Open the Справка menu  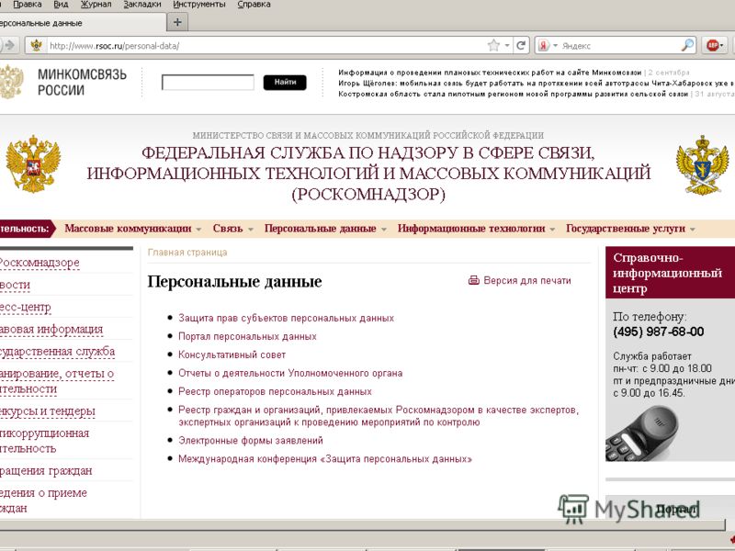click(x=254, y=5)
